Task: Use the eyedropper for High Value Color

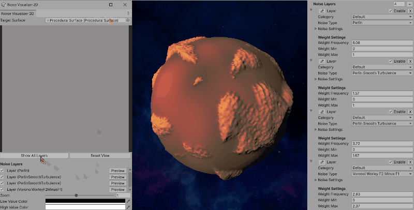Action: [128, 207]
